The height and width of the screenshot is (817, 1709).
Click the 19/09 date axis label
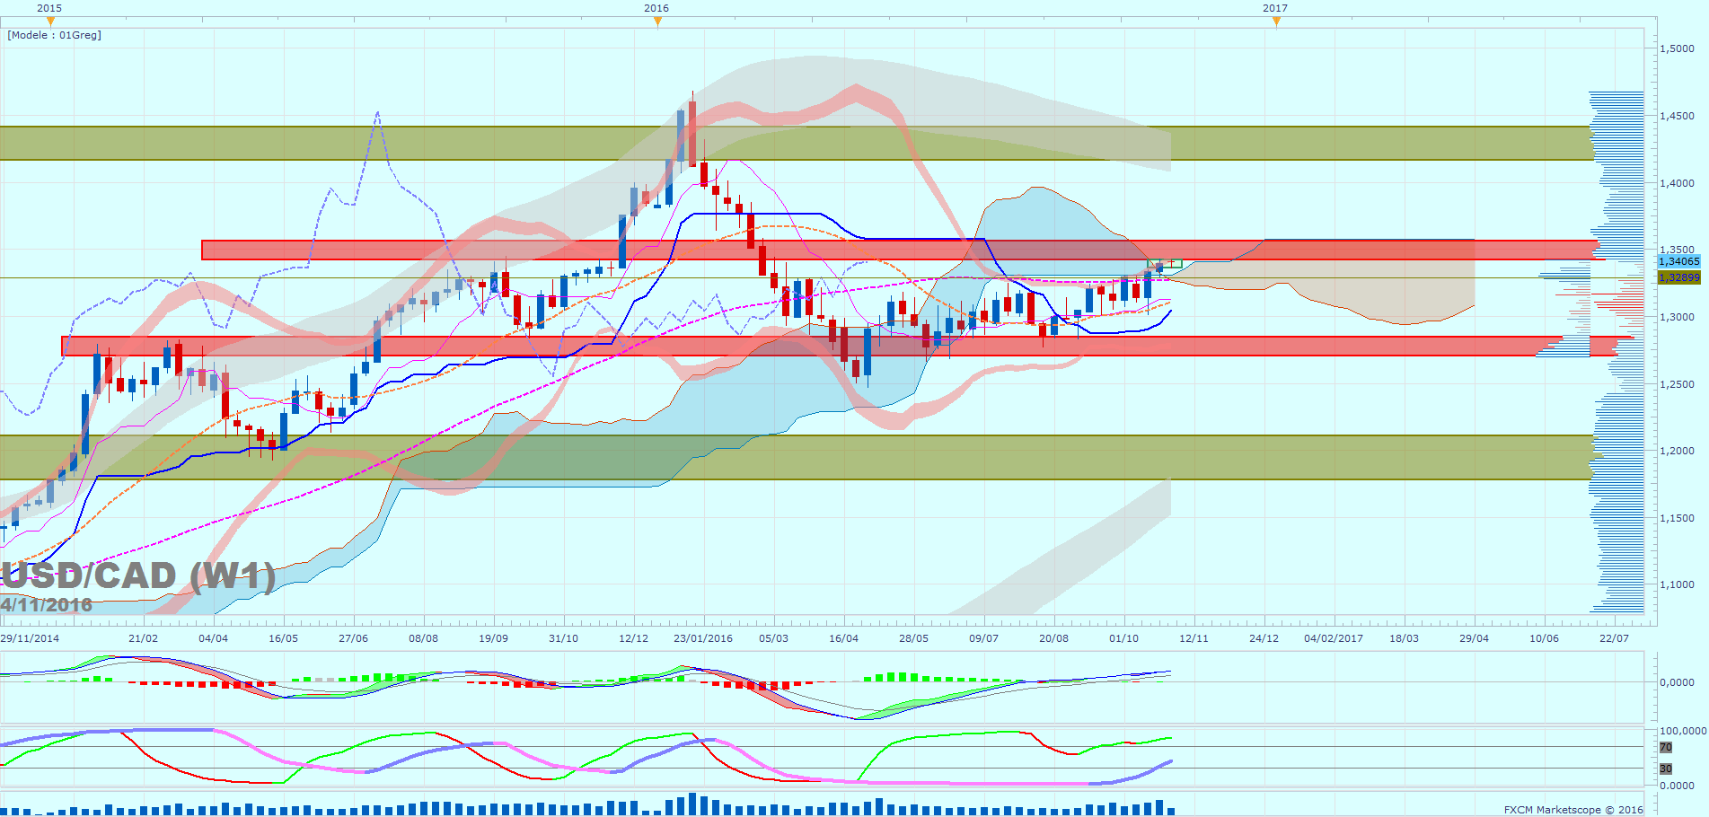click(x=494, y=638)
